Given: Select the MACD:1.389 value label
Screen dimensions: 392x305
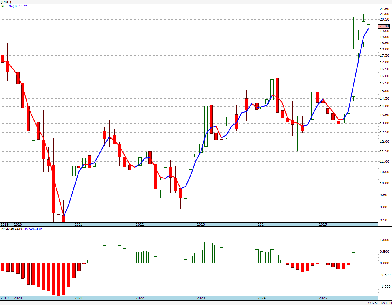Looking at the screenshot, I should pyautogui.click(x=33, y=229).
